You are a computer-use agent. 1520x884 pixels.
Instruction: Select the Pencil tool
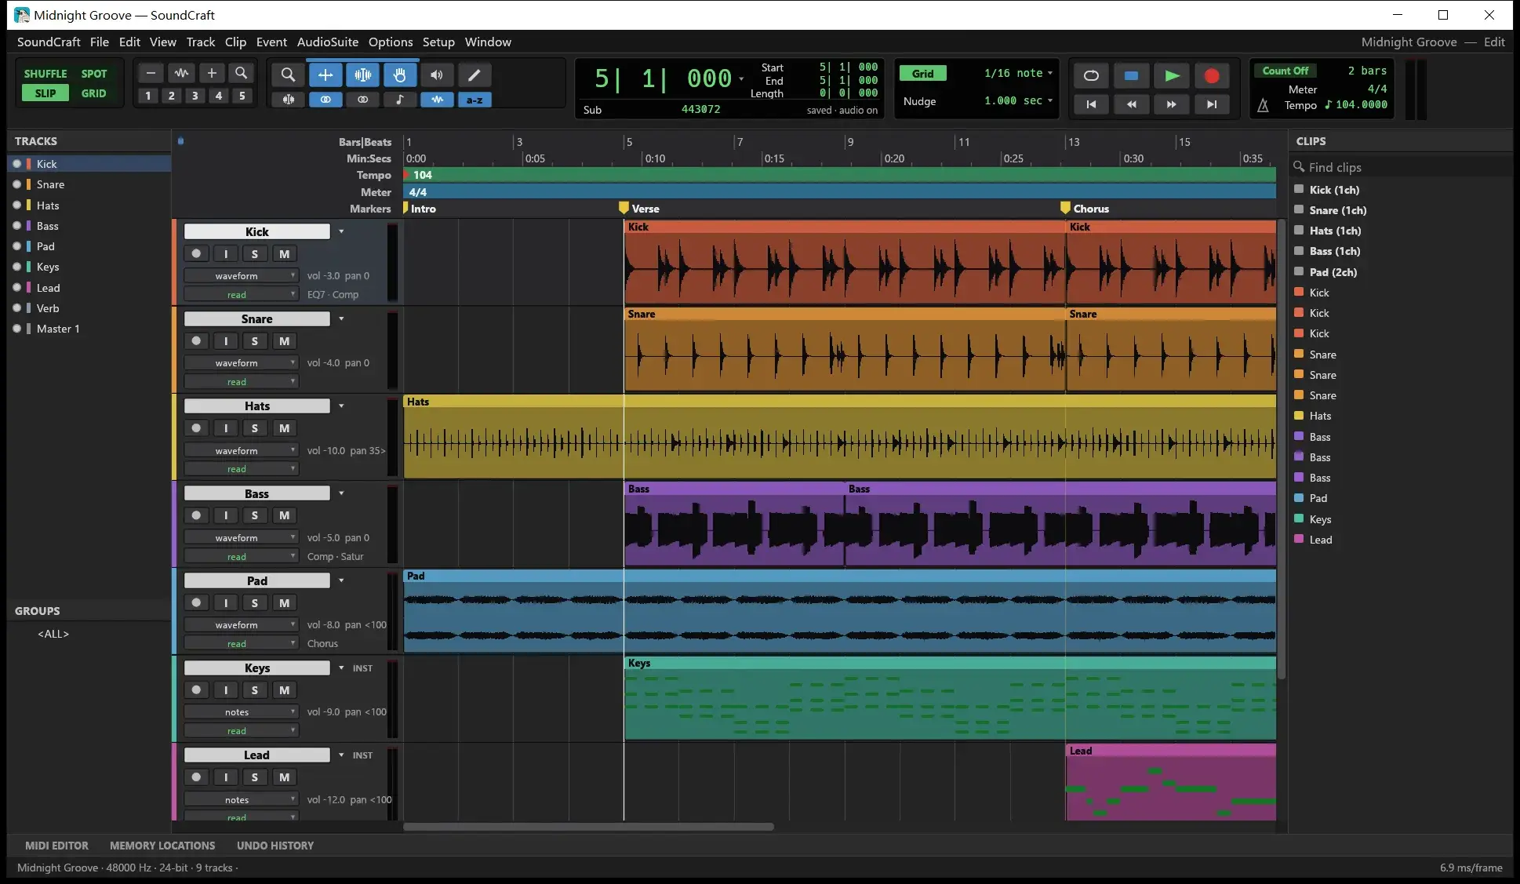pyautogui.click(x=475, y=75)
